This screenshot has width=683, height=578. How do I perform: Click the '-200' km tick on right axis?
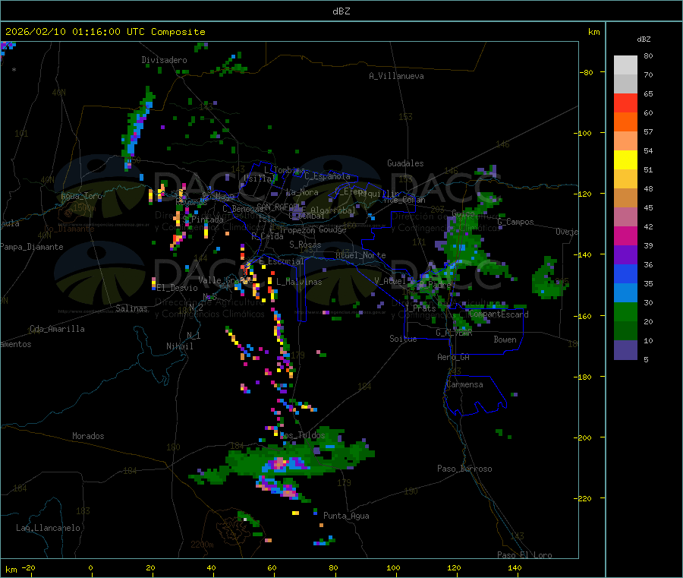583,437
